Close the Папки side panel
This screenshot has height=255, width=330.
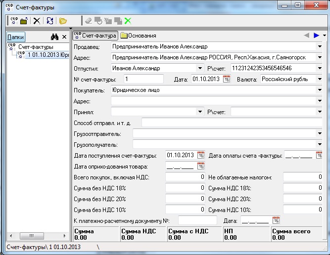tap(64, 37)
